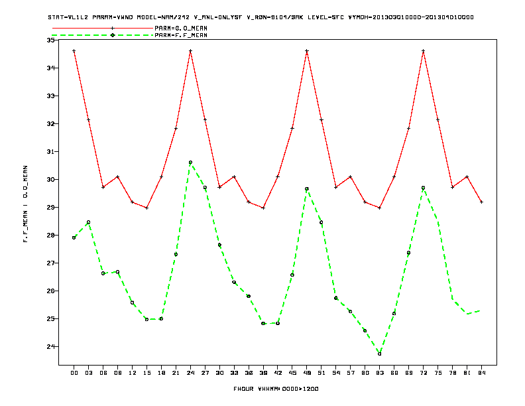Click green line lowest circle near 24 value
Image resolution: width=525 pixels, height=406 pixels.
click(380, 354)
